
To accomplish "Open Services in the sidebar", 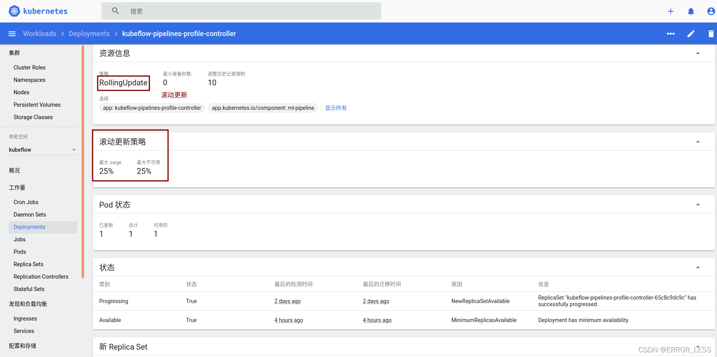I will [x=24, y=331].
